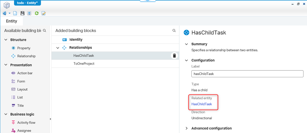Image resolution: width=307 pixels, height=133 pixels.
Task: Click the save floppy disk icon
Action: click(x=22, y=13)
